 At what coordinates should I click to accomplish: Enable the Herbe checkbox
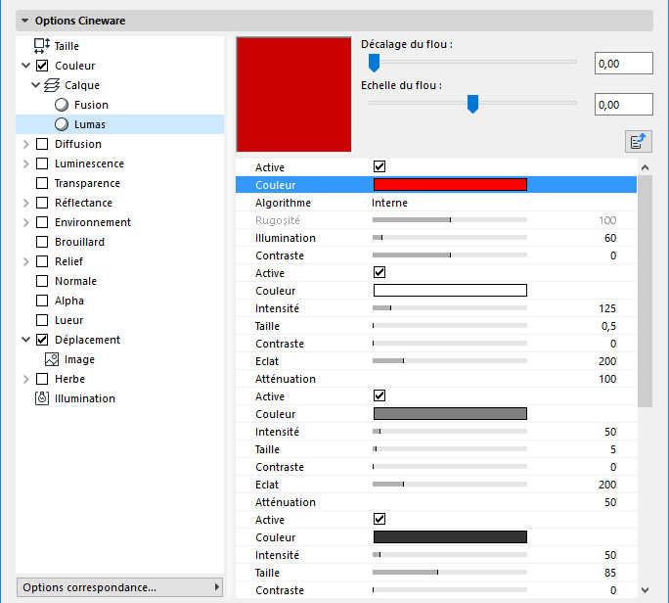(x=42, y=379)
